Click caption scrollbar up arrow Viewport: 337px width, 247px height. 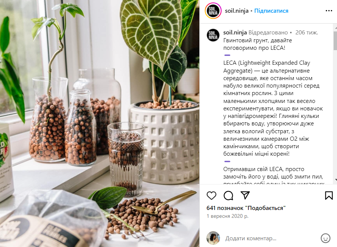click(x=336, y=27)
